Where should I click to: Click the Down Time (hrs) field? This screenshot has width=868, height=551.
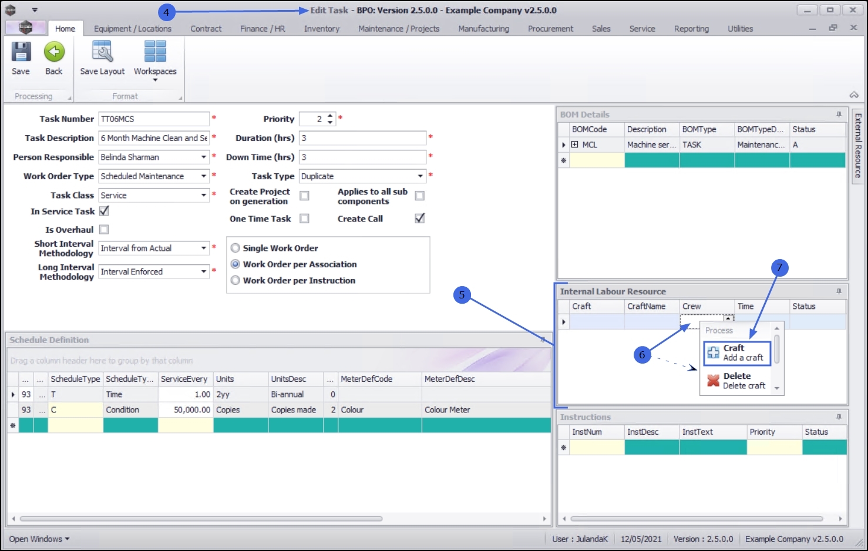click(x=362, y=157)
